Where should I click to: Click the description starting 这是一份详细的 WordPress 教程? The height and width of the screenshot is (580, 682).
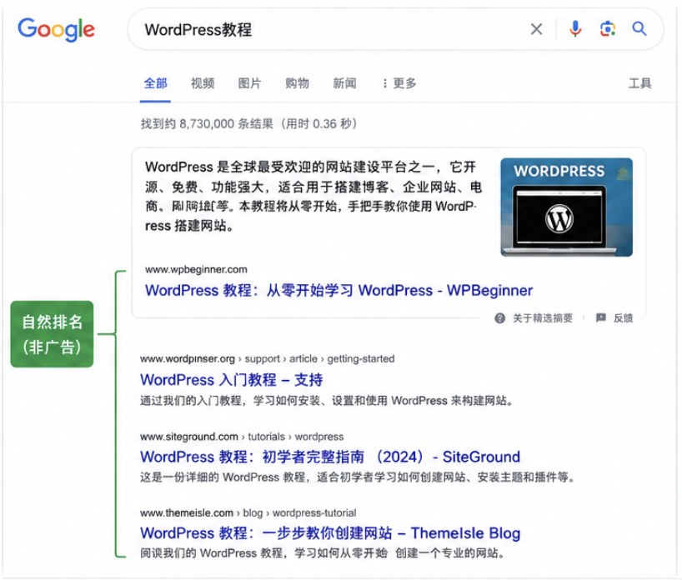[x=358, y=477]
